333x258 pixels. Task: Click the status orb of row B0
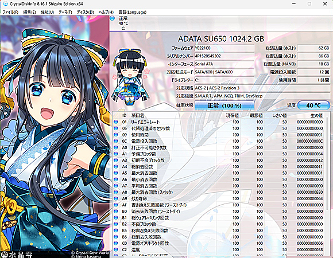(116, 212)
